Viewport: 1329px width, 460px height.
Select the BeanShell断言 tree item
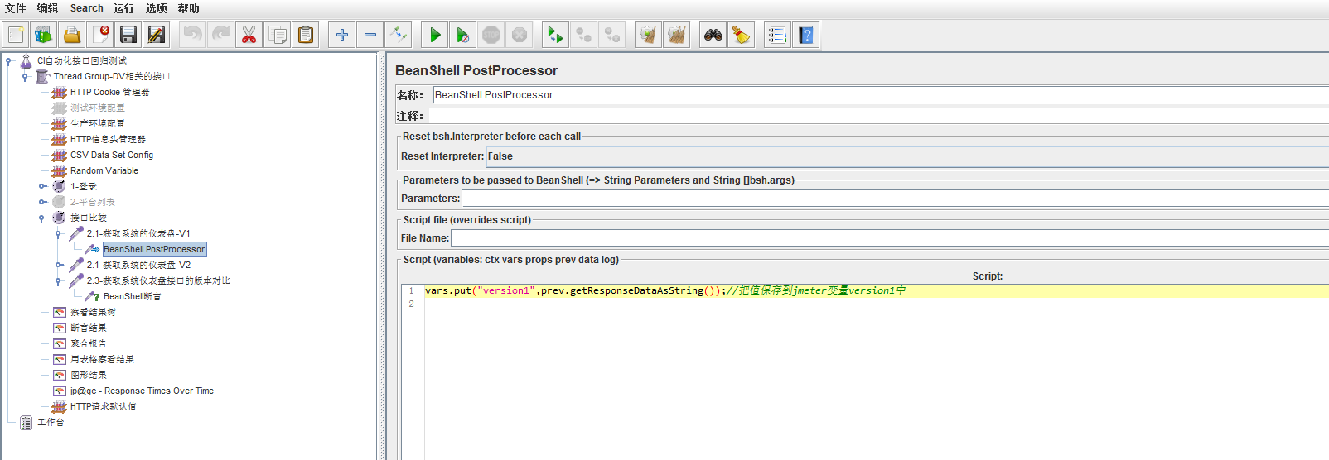(x=132, y=296)
